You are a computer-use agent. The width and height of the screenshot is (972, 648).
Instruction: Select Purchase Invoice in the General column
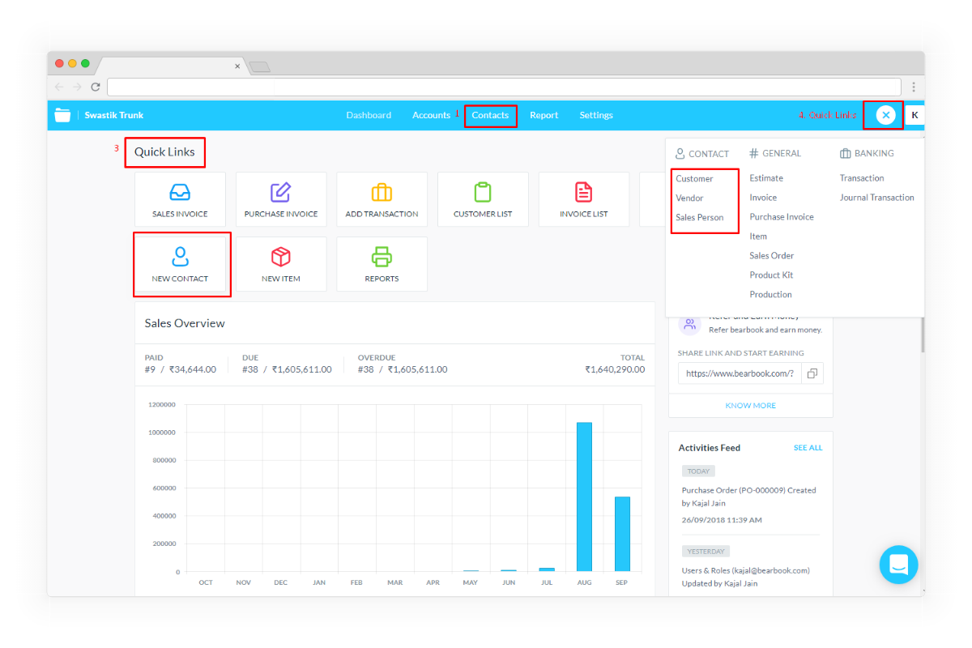782,217
